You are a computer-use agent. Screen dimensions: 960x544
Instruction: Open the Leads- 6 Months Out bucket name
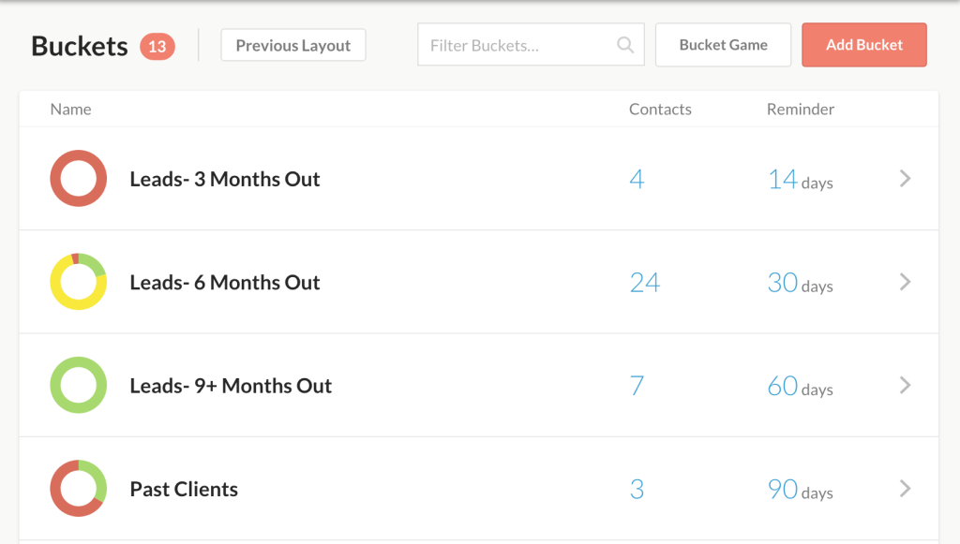[225, 283]
